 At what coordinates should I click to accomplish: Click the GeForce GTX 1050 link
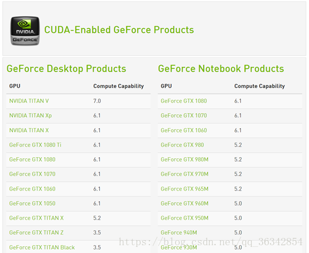[32, 203]
